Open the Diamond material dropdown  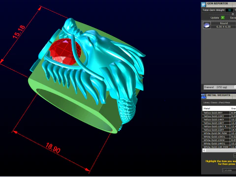coord(220,87)
